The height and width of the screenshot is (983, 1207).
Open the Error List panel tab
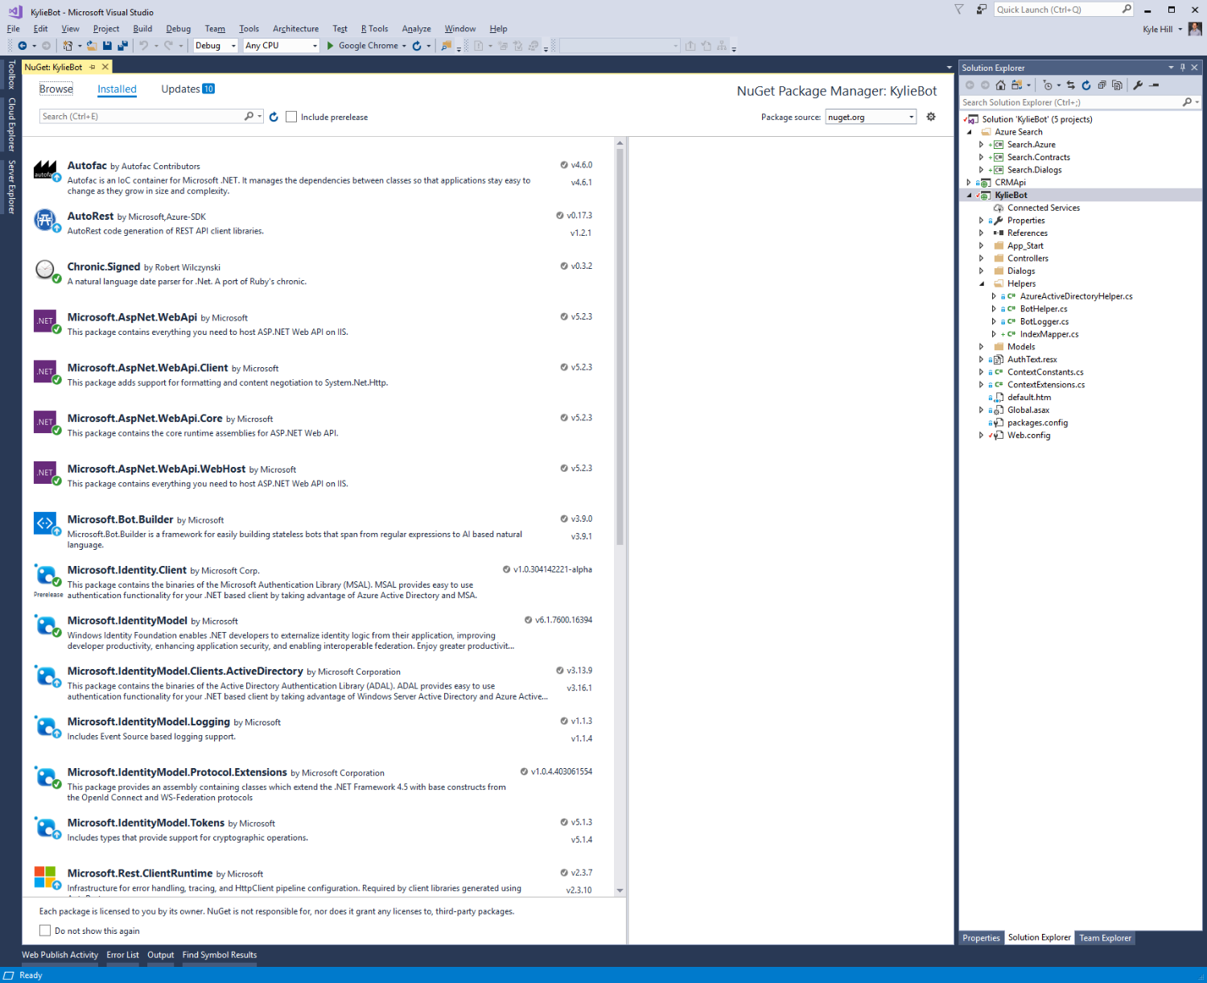pos(122,955)
